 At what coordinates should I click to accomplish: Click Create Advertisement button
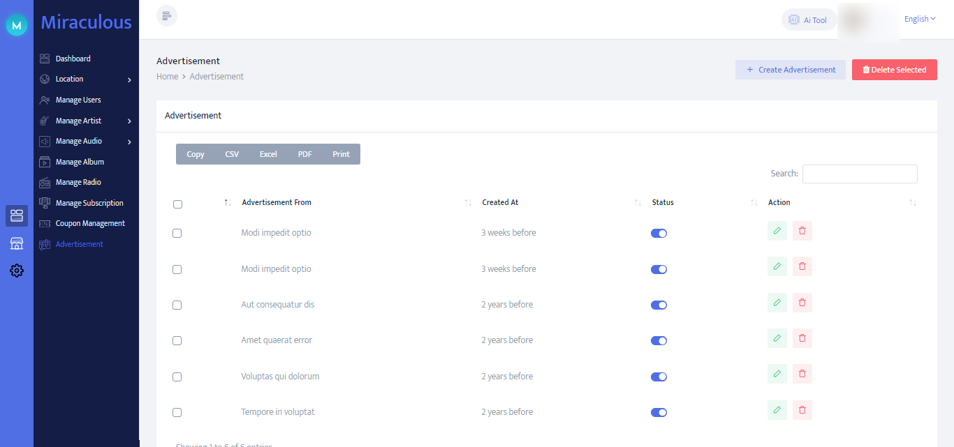tap(790, 70)
